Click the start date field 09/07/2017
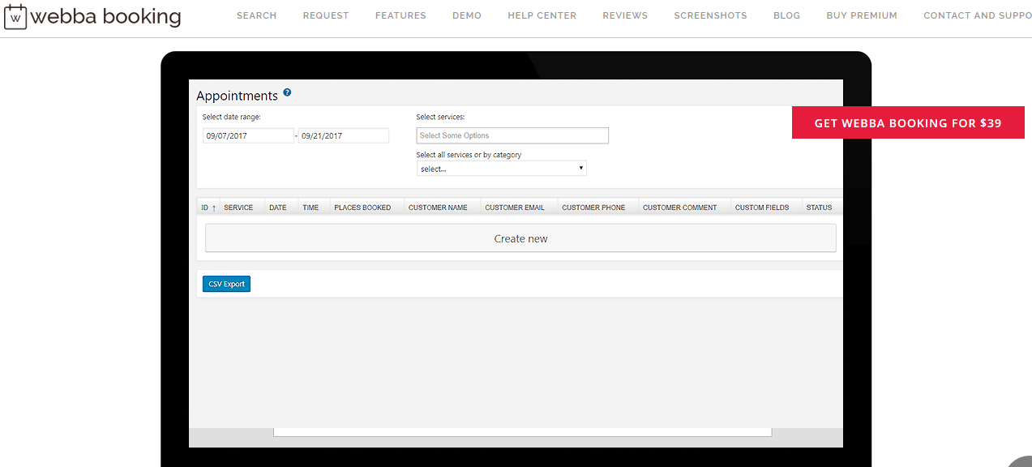The width and height of the screenshot is (1032, 467). coord(248,135)
